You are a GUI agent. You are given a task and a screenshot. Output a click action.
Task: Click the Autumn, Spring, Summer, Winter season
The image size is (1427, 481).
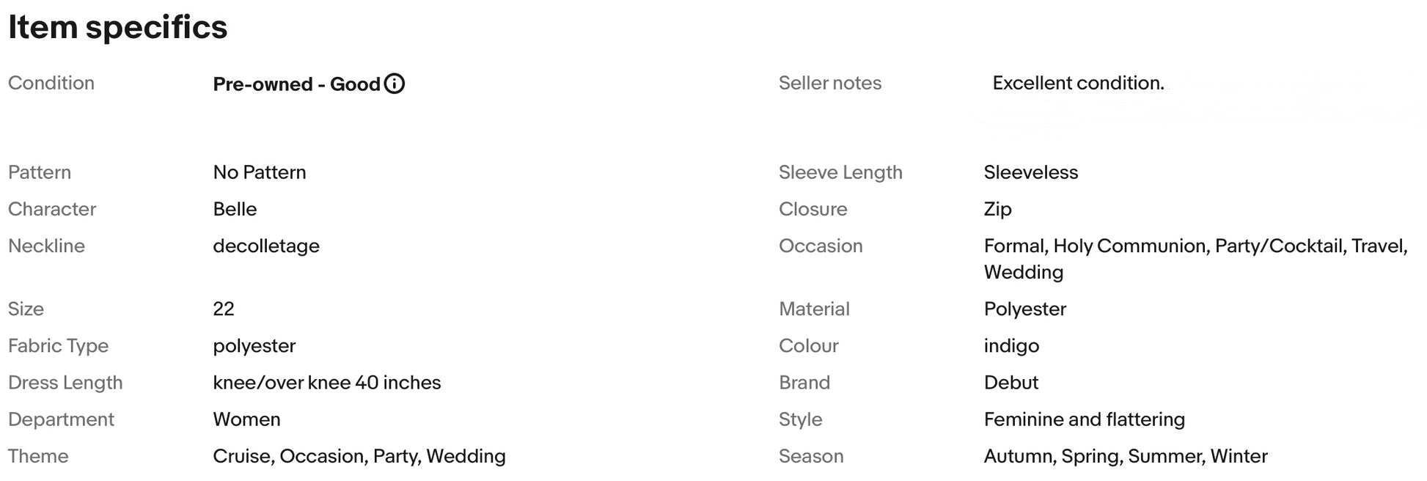pos(1126,456)
